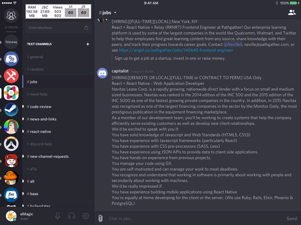The width and height of the screenshot is (301, 225).
Task: Open the '!!2@@asj' server icon
Action: point(11,42)
